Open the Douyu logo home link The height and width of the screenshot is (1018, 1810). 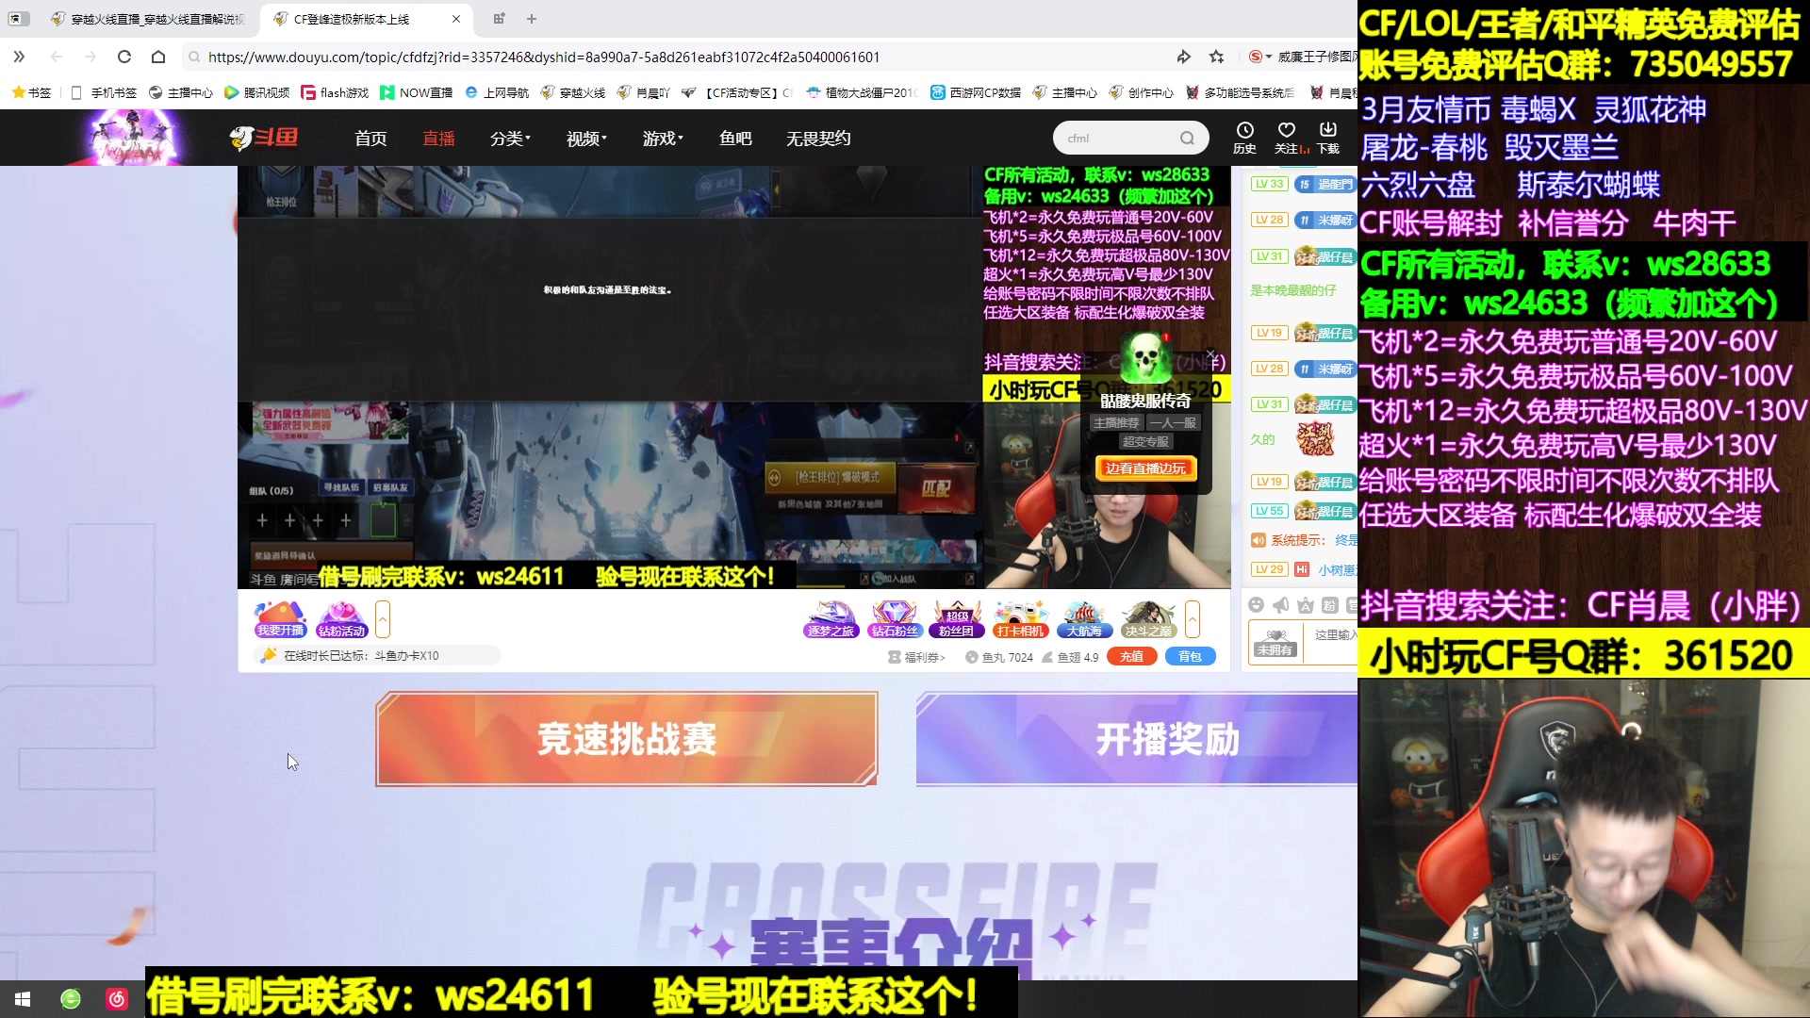[264, 139]
